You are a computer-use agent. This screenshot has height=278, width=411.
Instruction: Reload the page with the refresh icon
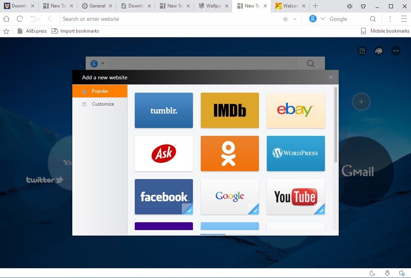pyautogui.click(x=20, y=19)
